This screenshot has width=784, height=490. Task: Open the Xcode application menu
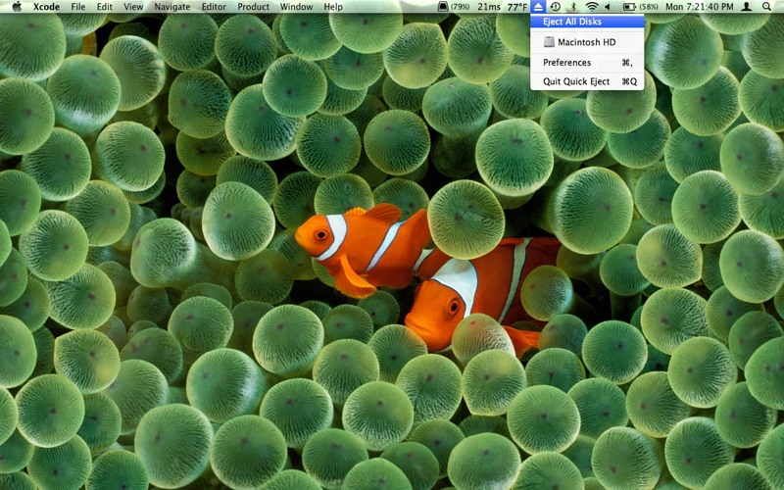pos(46,7)
